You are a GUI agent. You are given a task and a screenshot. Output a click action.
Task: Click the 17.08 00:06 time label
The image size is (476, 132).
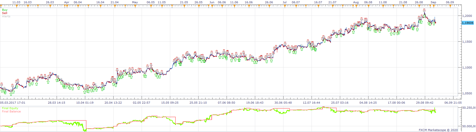coord(397,103)
